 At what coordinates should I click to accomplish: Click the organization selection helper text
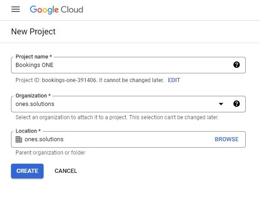pyautogui.click(x=117, y=117)
